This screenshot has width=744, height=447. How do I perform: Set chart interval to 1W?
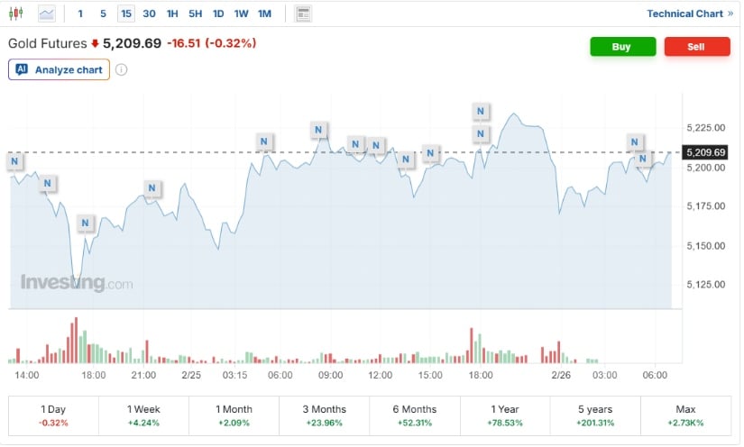(241, 14)
